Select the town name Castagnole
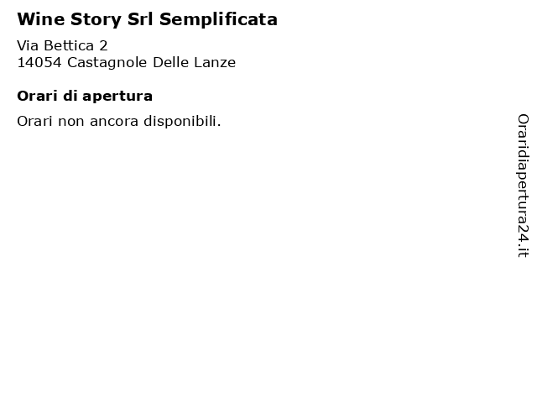Image resolution: width=537 pixels, height=403 pixels. tap(107, 64)
